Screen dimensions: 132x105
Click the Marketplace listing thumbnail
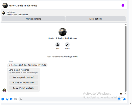tap(4, 13)
